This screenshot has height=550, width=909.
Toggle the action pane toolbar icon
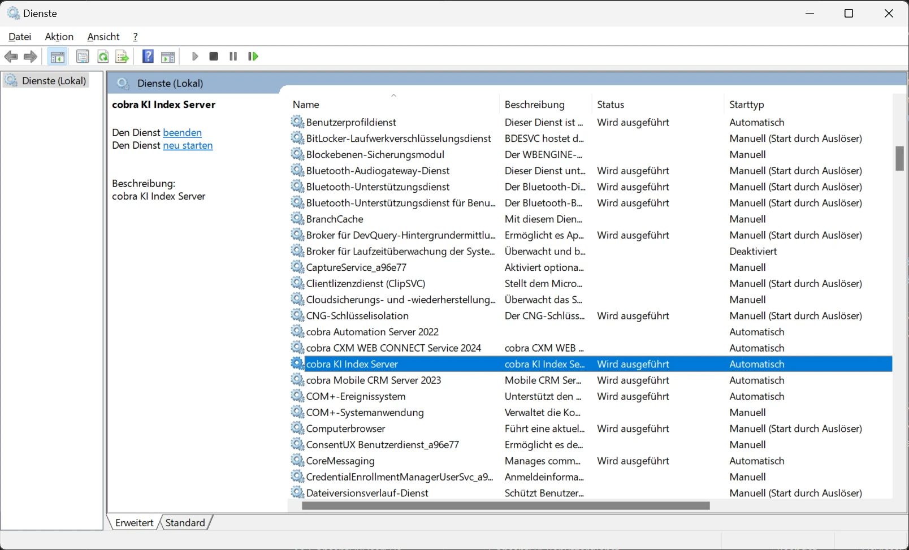click(x=168, y=57)
